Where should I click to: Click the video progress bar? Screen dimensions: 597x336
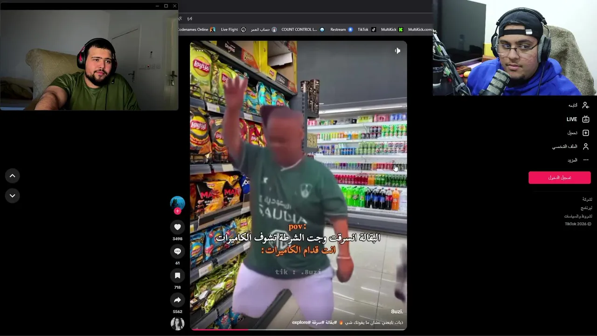coord(298,329)
